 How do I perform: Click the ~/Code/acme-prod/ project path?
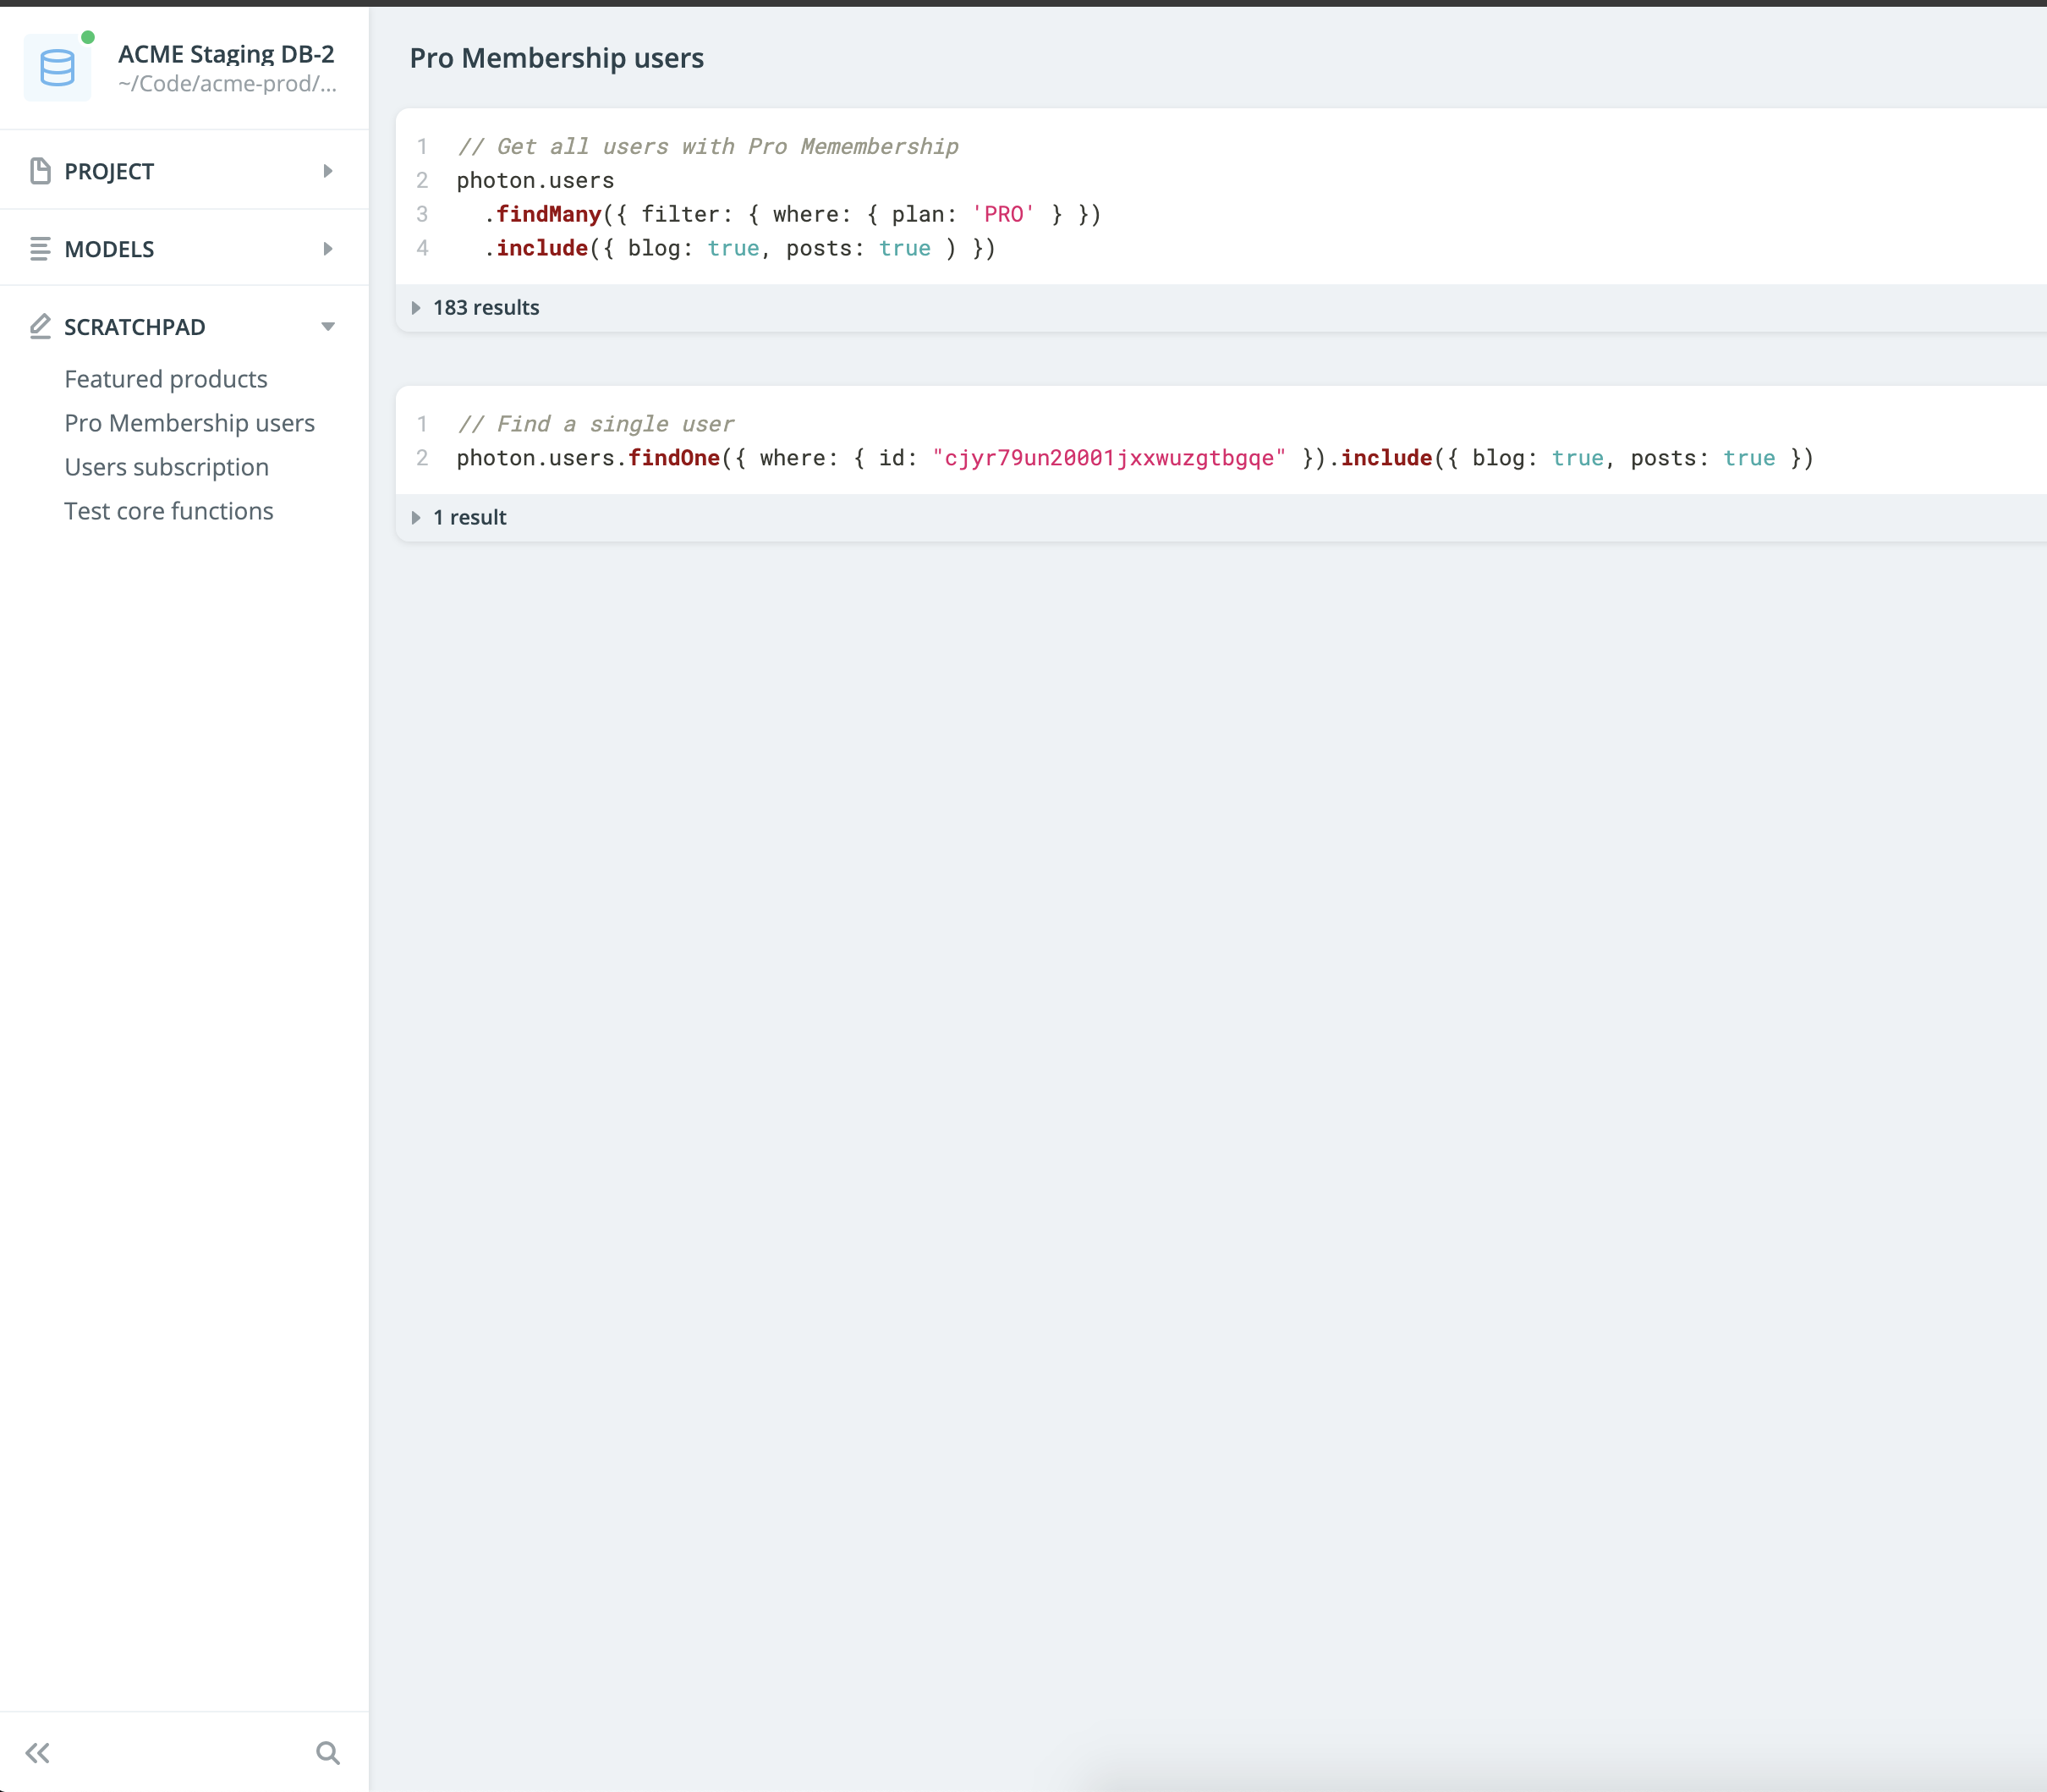[x=227, y=84]
